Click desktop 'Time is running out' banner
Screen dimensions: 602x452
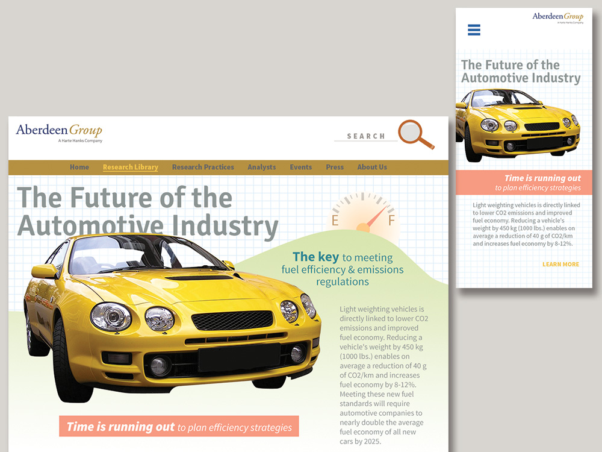tap(179, 427)
